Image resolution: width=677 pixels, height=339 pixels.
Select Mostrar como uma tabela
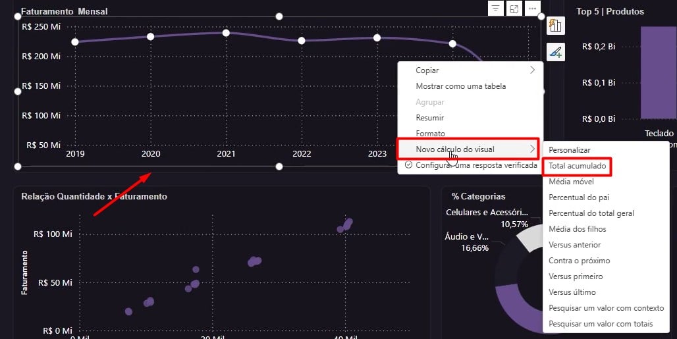click(x=471, y=86)
